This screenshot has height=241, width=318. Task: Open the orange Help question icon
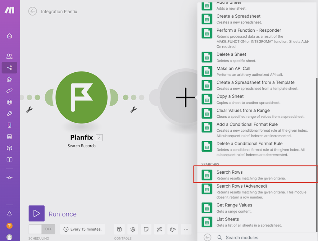click(x=9, y=225)
